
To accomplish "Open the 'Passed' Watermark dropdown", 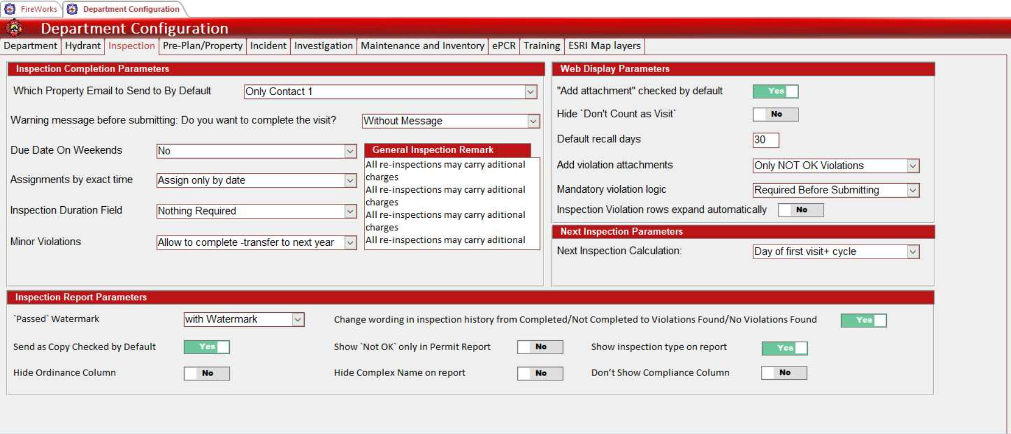I will point(298,319).
